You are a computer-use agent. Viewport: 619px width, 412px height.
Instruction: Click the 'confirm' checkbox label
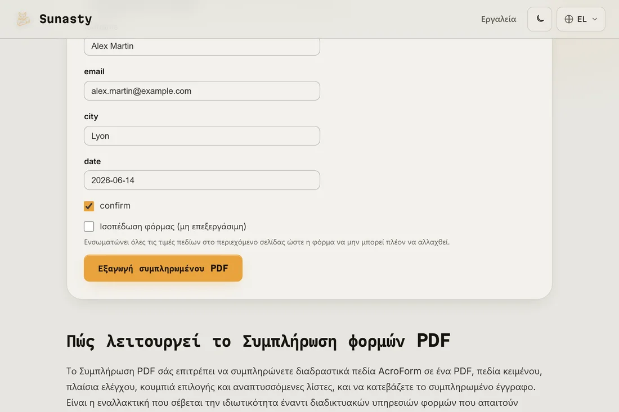point(115,206)
